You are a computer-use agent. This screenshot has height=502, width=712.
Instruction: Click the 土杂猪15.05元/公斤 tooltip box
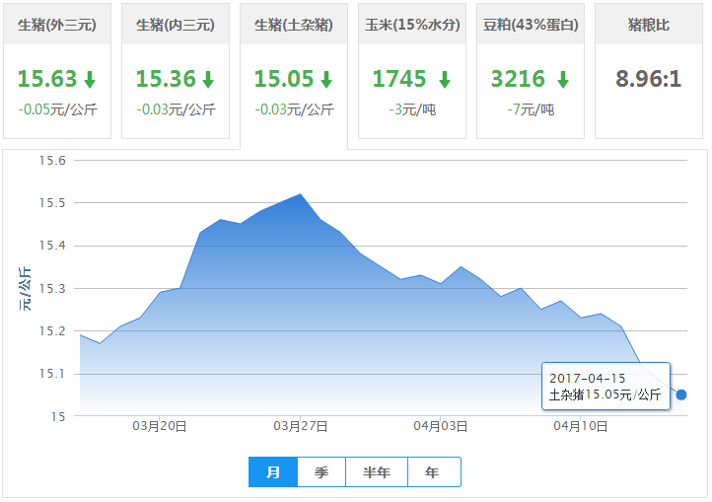point(605,387)
